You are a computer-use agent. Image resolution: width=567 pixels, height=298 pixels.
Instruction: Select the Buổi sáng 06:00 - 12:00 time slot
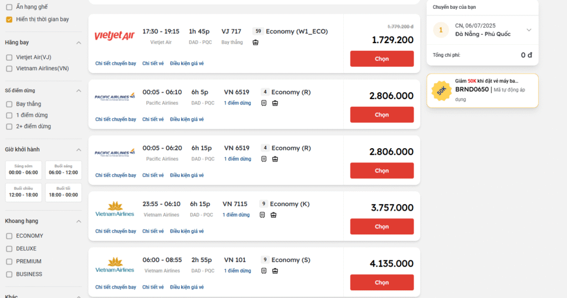63,170
